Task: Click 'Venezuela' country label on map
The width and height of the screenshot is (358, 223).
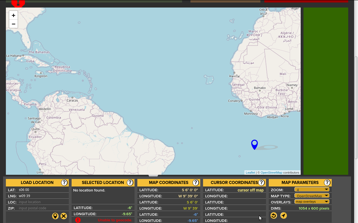Action: pyautogui.click(x=77, y=110)
